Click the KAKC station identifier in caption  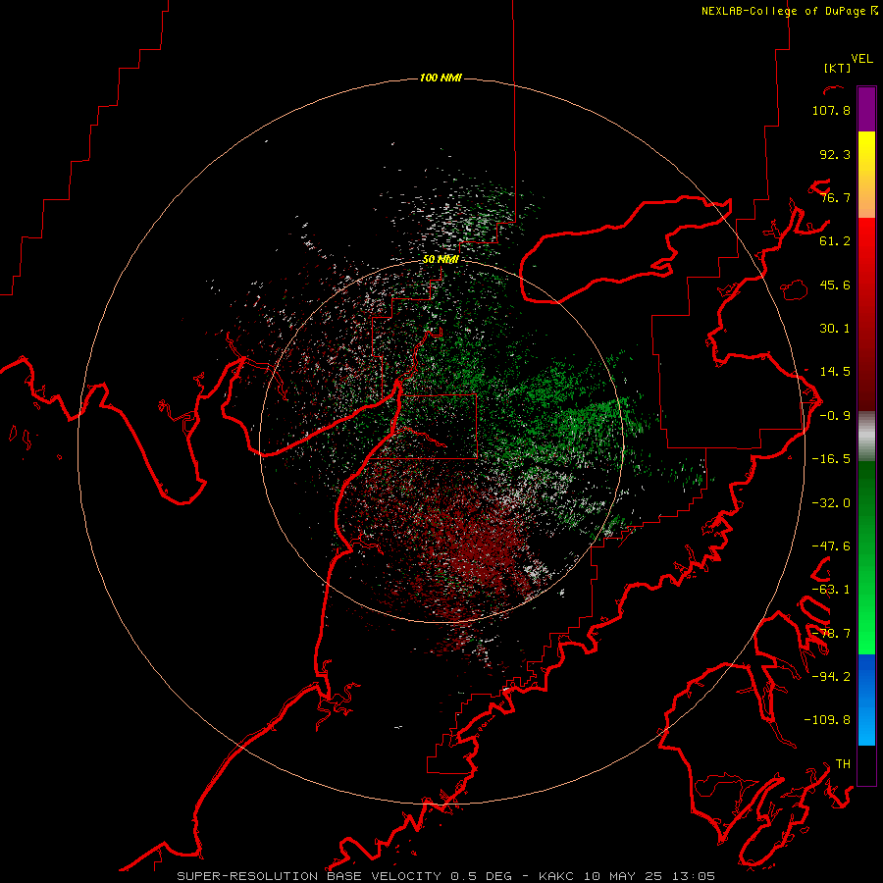558,876
